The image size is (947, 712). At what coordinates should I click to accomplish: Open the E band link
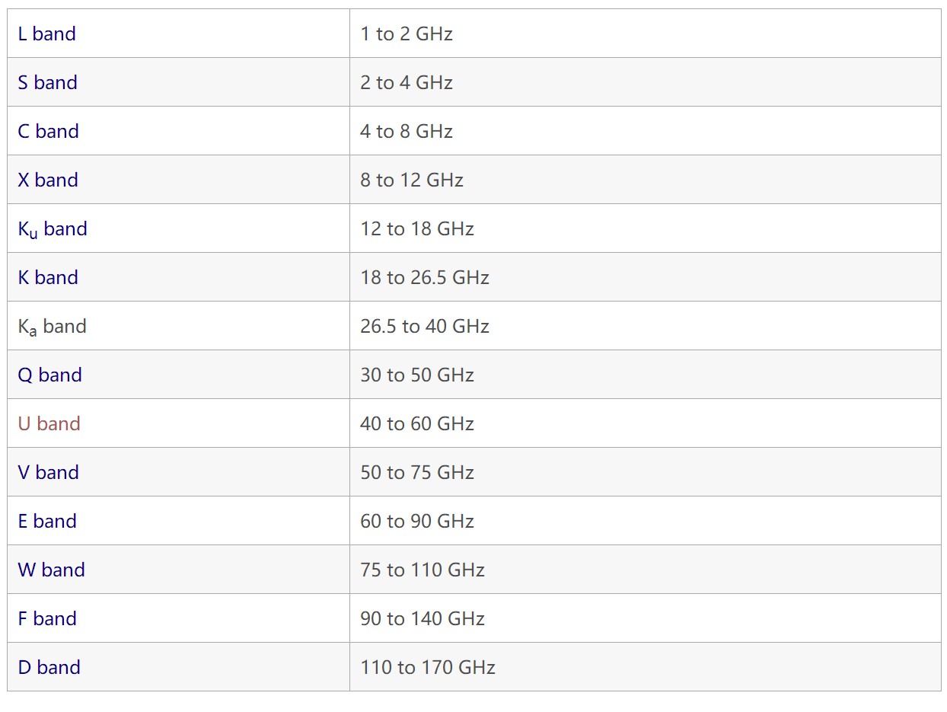coord(47,521)
